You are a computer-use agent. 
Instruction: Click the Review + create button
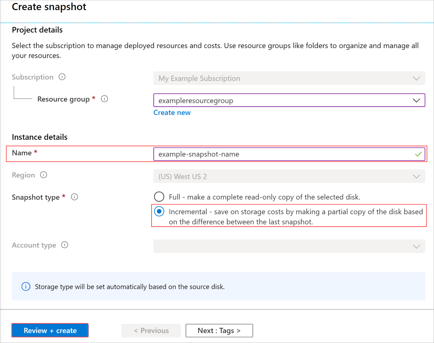coord(50,330)
